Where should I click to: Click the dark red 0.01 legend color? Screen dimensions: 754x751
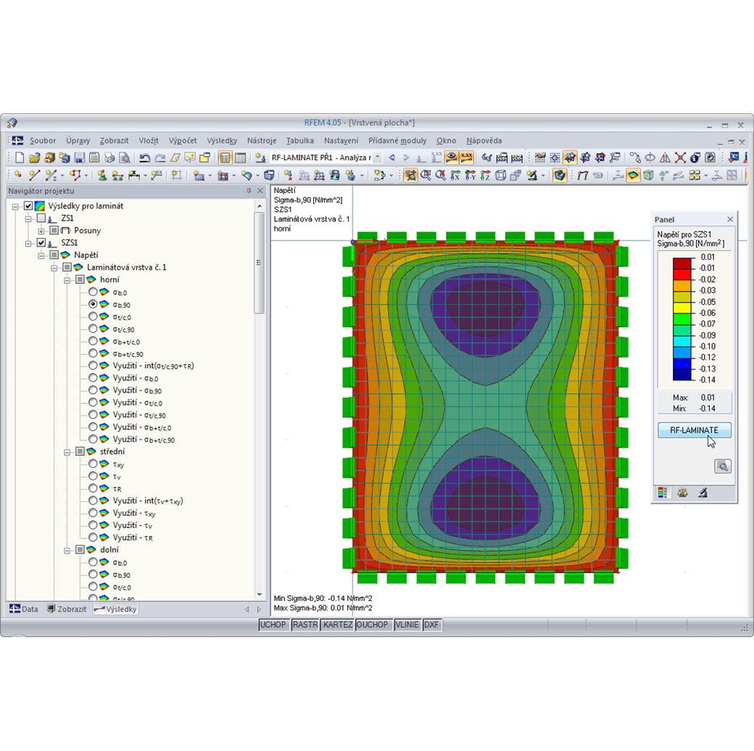pyautogui.click(x=682, y=263)
